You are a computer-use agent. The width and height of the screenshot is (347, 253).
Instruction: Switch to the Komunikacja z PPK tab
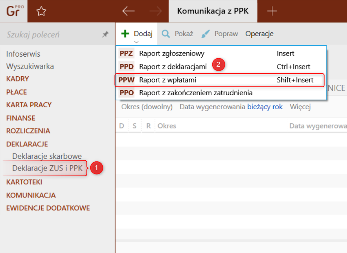[213, 11]
